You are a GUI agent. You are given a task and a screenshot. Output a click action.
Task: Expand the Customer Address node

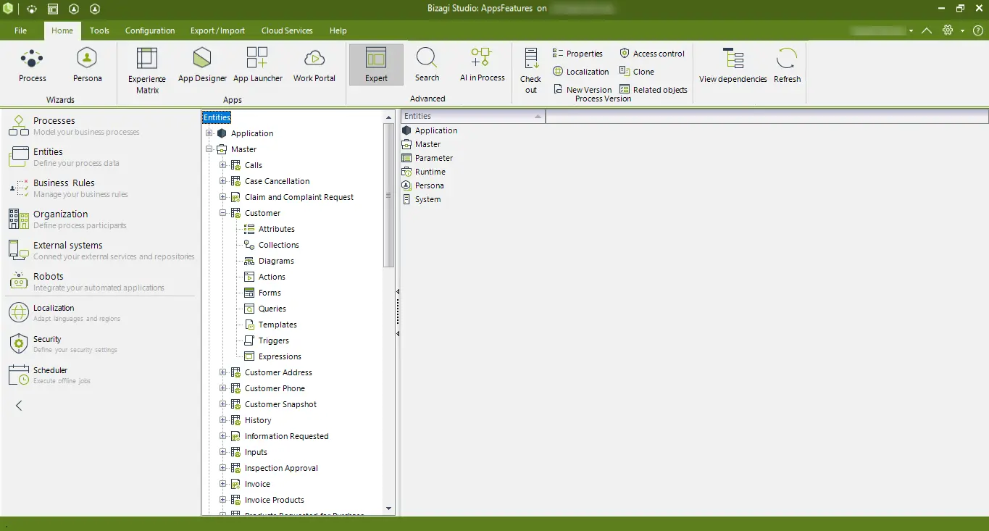click(223, 372)
